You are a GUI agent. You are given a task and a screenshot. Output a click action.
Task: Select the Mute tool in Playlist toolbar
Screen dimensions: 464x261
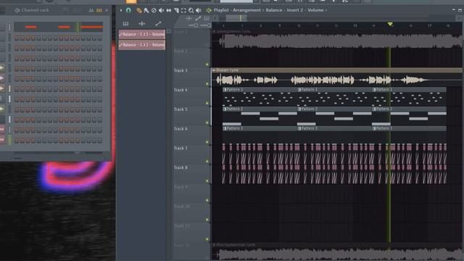(x=161, y=11)
